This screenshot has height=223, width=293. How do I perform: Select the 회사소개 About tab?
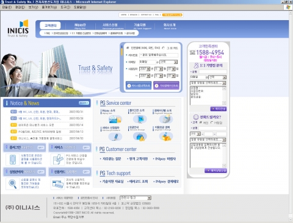[x=170, y=26]
